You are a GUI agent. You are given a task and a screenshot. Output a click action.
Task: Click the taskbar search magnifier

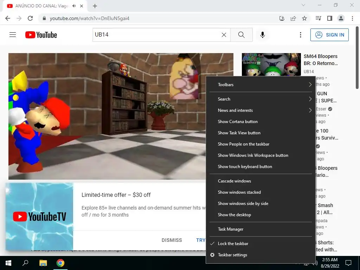25,263
